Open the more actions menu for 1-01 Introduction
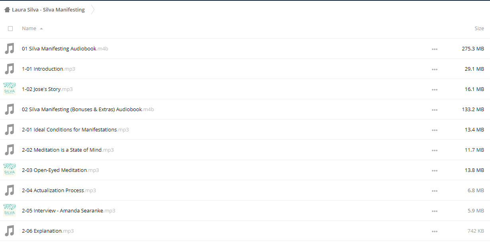490x243 pixels. (434, 69)
